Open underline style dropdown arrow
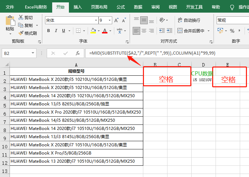 (69, 31)
